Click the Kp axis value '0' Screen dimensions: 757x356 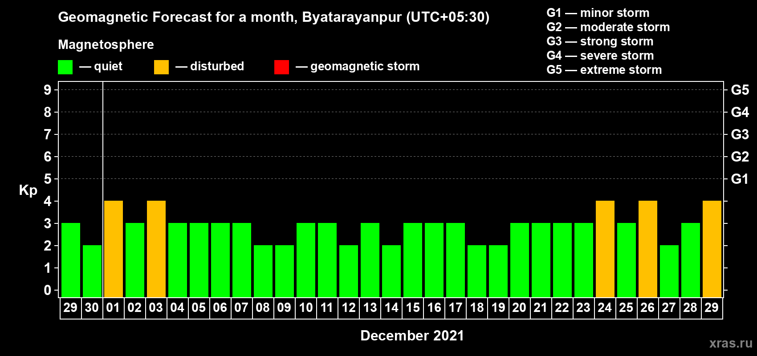(48, 290)
